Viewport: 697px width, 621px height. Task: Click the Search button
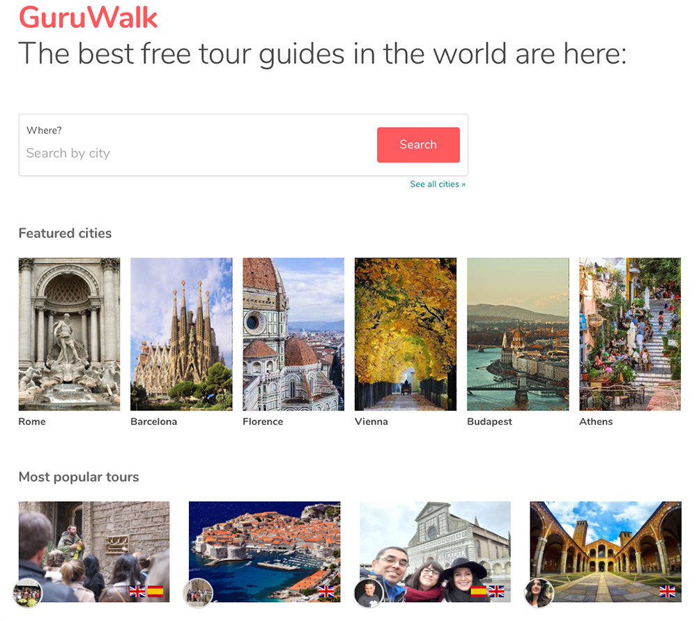coord(418,144)
